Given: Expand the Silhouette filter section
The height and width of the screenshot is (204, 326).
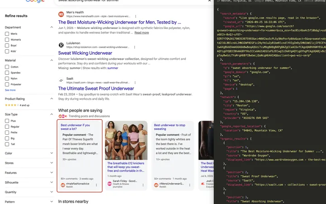Looking at the screenshot, I should 52,182.
